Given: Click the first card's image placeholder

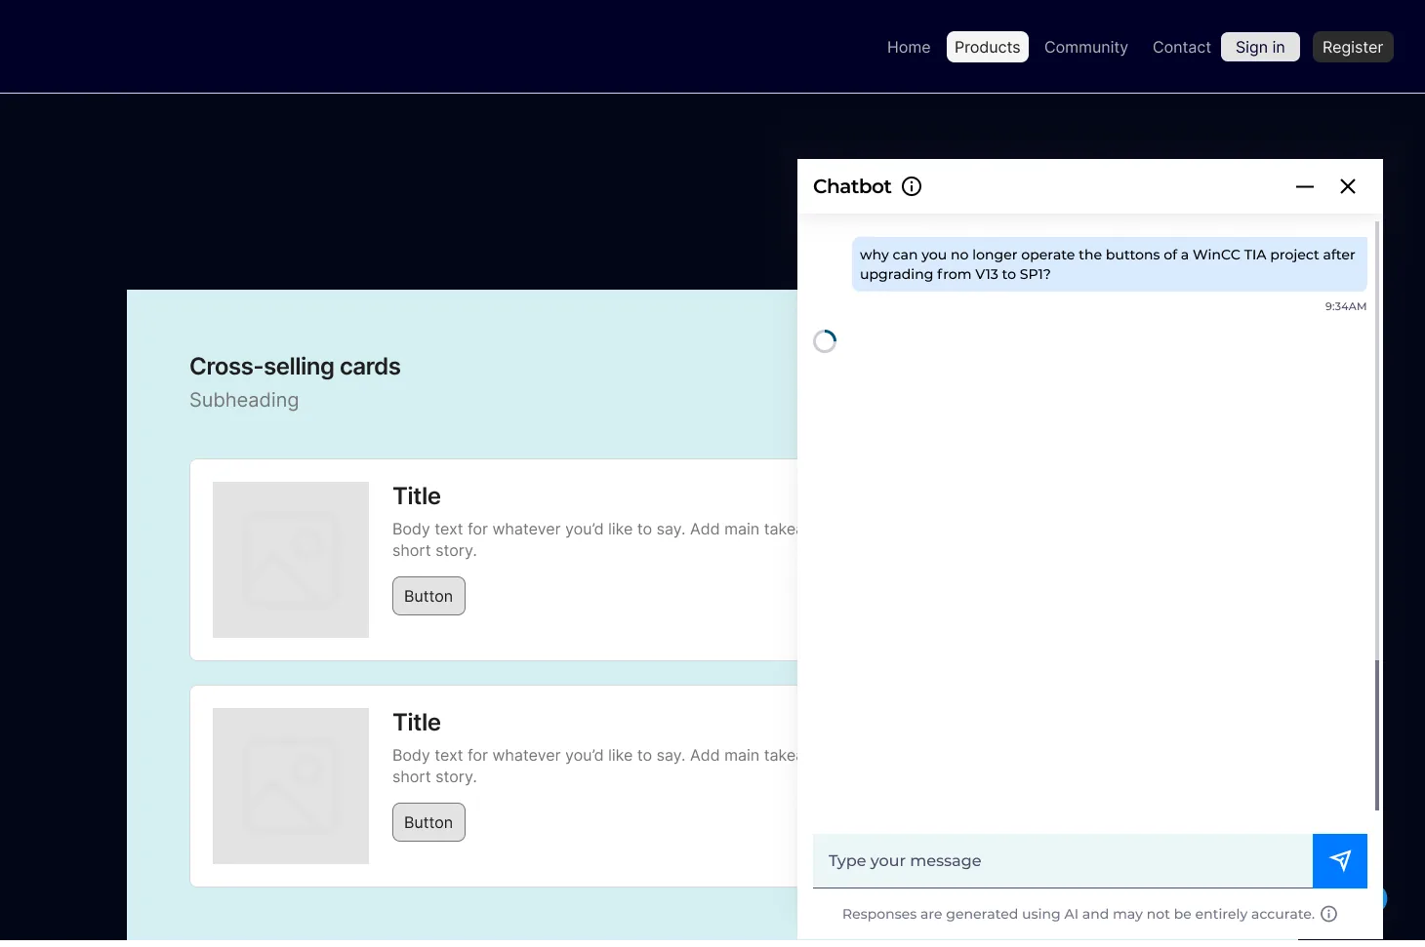Looking at the screenshot, I should [x=291, y=560].
